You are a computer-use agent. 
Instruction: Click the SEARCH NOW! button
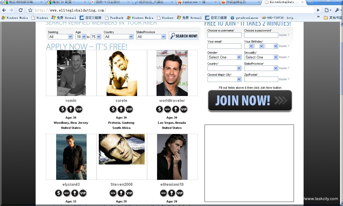(184, 36)
